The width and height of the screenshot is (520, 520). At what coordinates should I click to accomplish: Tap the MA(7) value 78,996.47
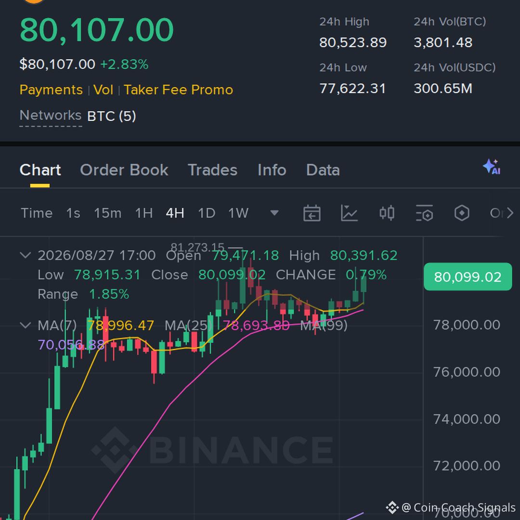(x=120, y=325)
